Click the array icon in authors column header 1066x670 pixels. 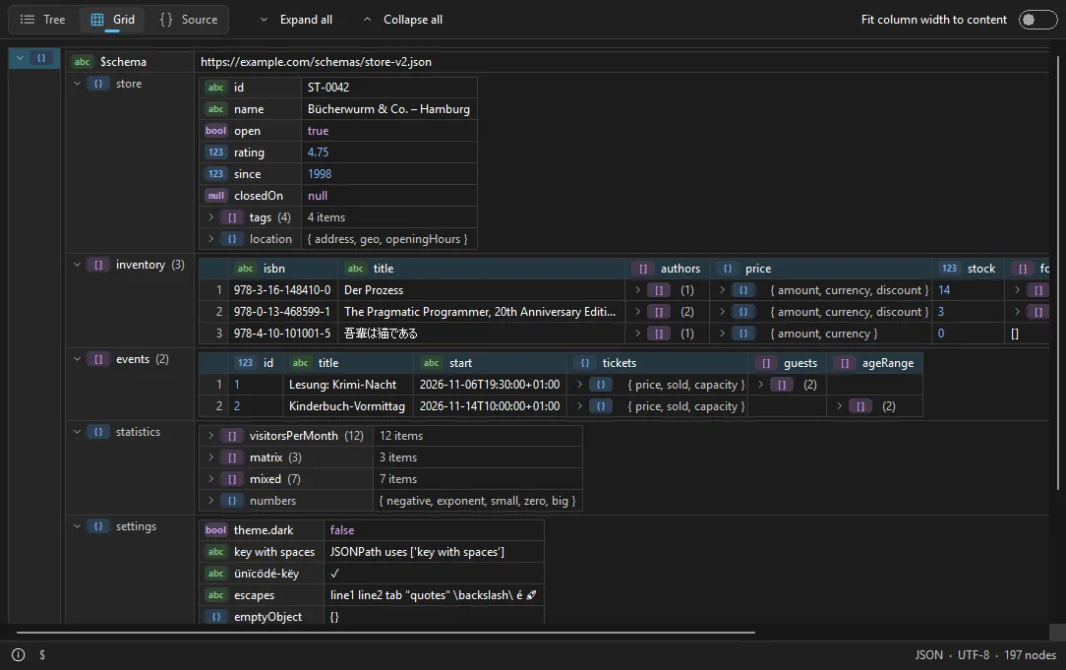click(x=643, y=269)
